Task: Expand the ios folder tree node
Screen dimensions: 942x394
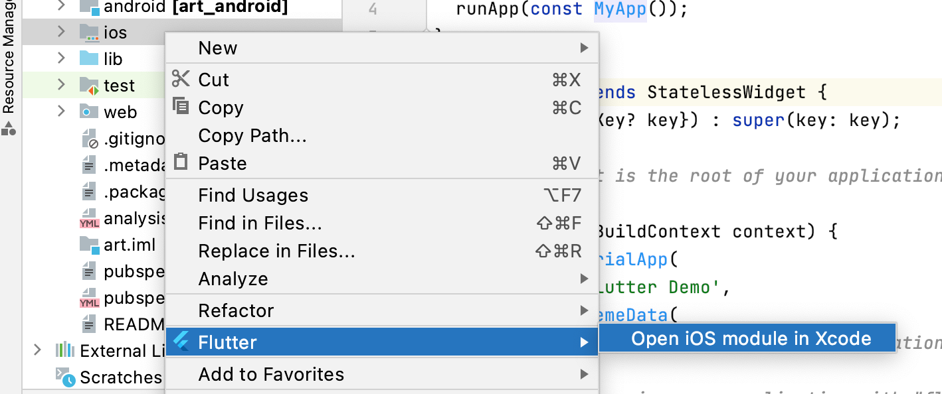Action: click(x=61, y=32)
